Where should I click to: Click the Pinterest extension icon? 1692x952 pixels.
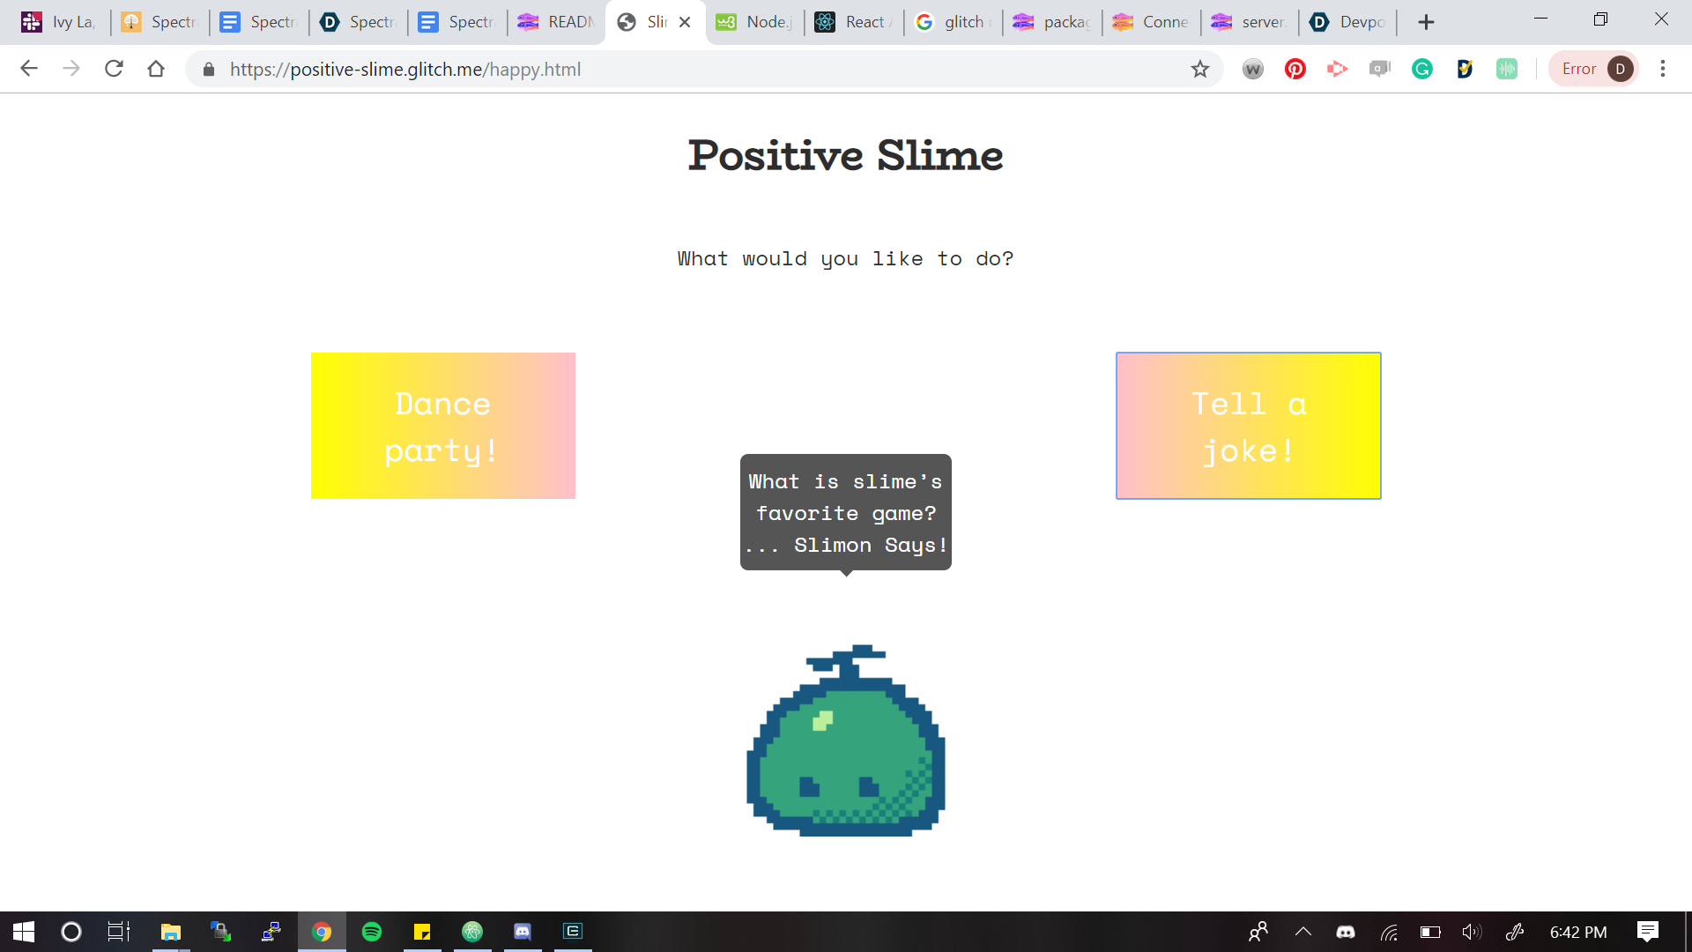[1295, 69]
